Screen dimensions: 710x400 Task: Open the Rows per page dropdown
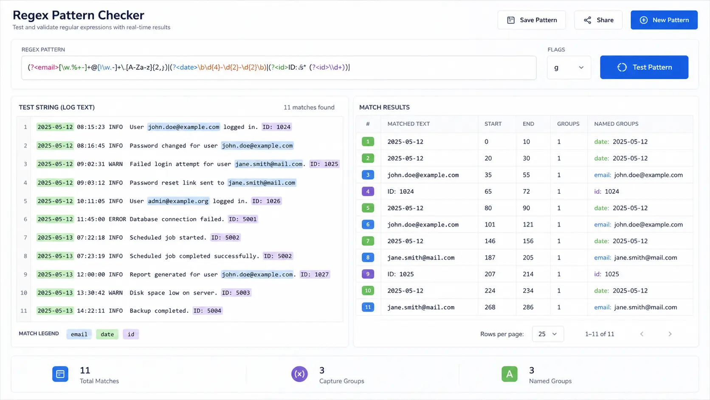548,334
